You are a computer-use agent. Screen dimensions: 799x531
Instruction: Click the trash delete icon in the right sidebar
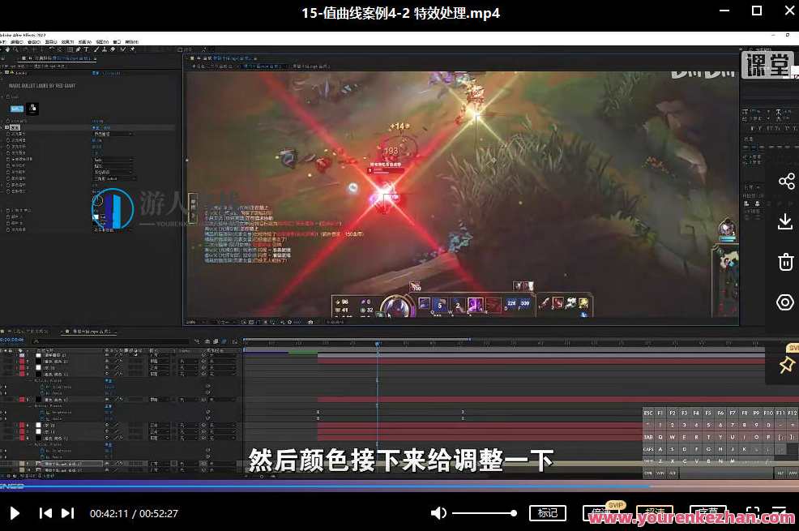pyautogui.click(x=784, y=261)
